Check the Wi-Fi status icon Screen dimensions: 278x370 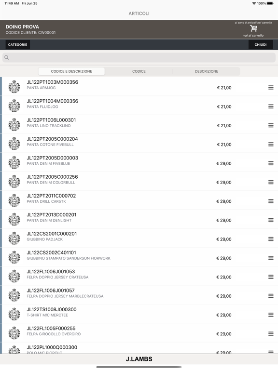tap(254, 3)
